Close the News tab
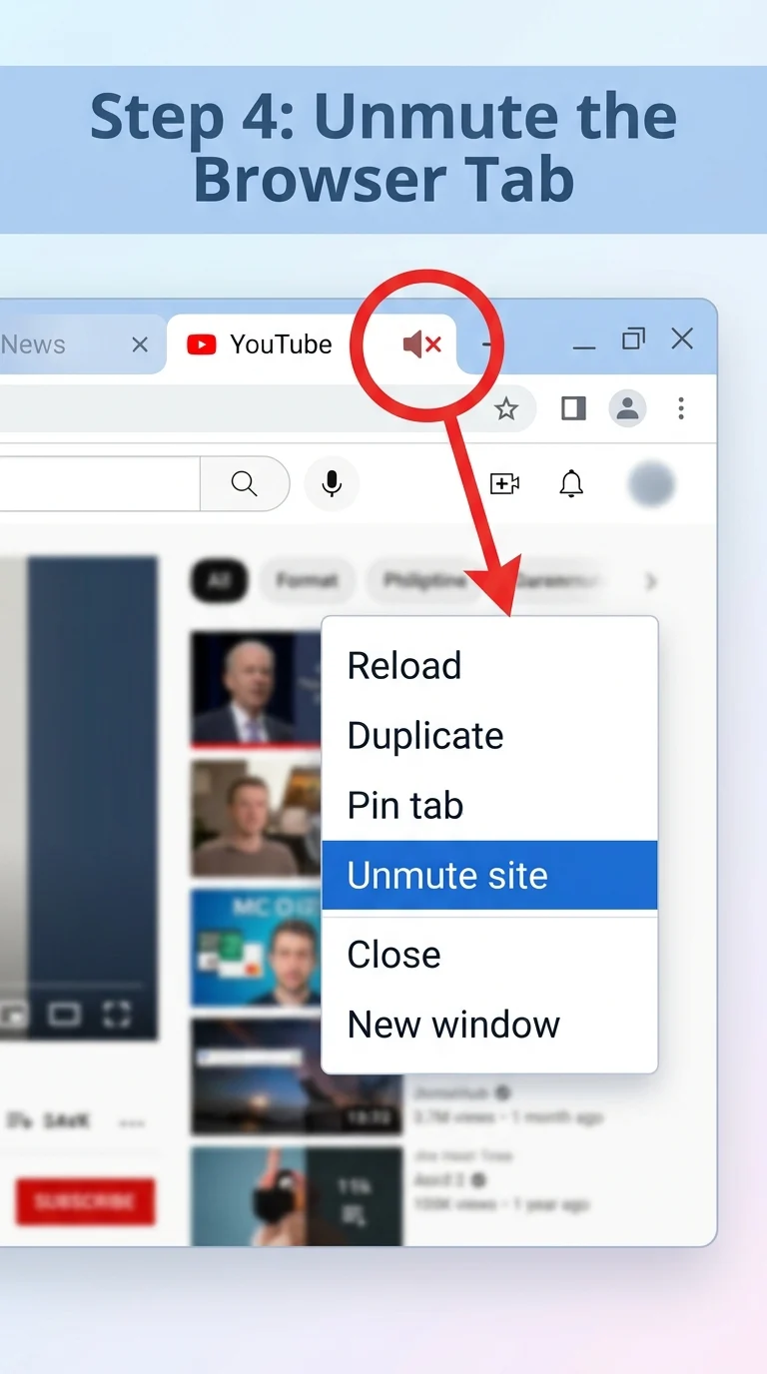Image resolution: width=767 pixels, height=1374 pixels. (x=140, y=344)
